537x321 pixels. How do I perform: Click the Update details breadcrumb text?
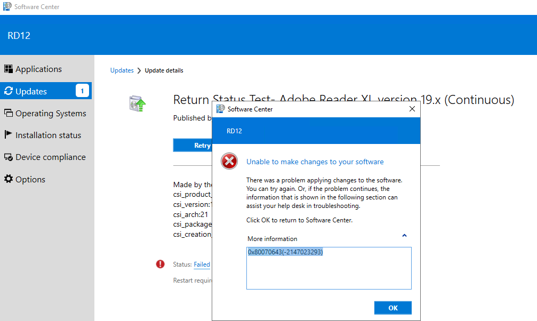point(164,70)
